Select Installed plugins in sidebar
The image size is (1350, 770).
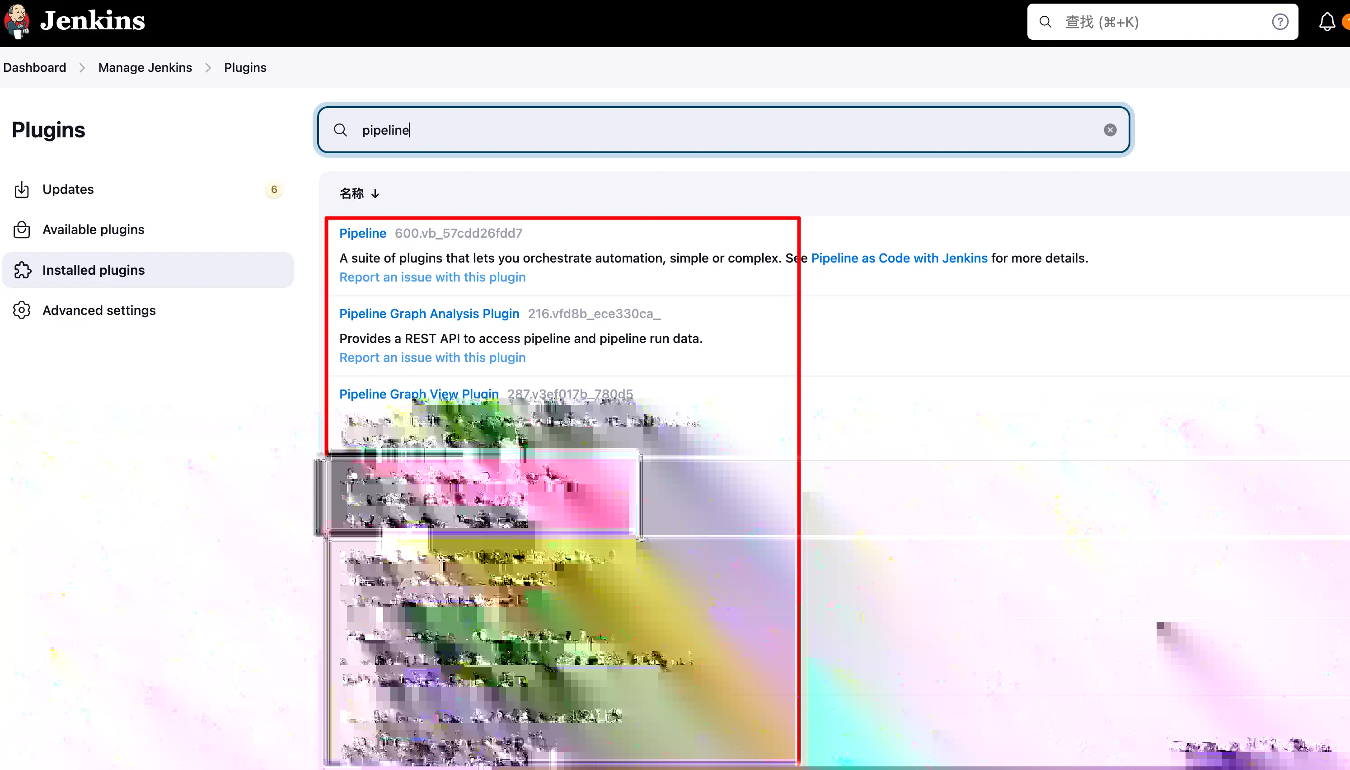pos(148,270)
